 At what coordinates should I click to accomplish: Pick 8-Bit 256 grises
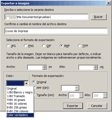(20, 107)
